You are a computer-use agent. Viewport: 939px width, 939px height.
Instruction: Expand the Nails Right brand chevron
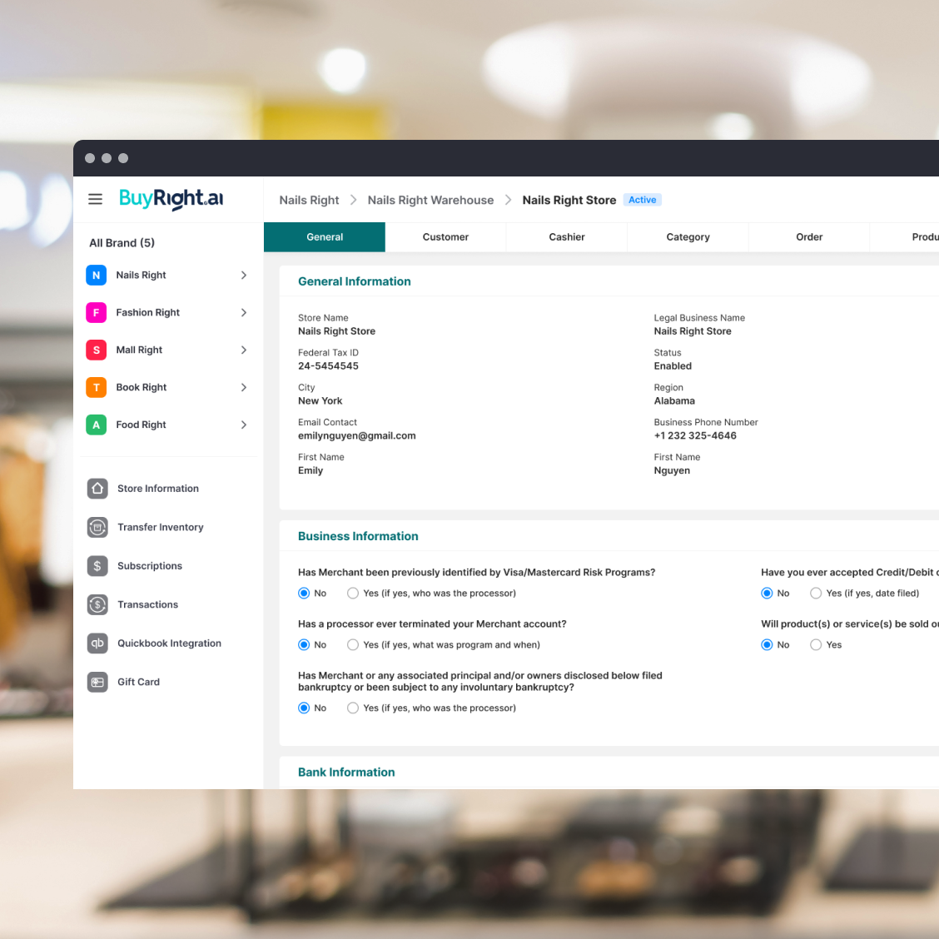click(x=244, y=275)
